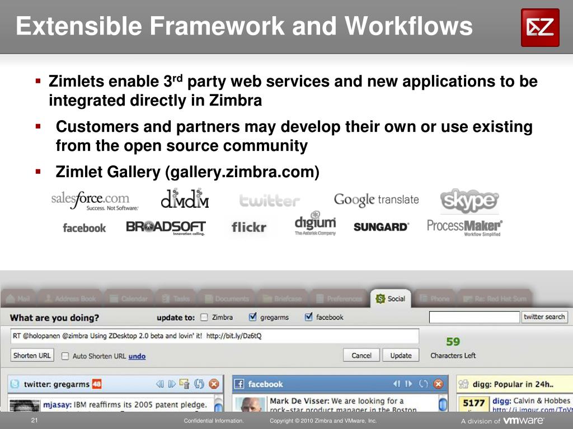
Task: Open the Phone tab
Action: tap(435, 298)
